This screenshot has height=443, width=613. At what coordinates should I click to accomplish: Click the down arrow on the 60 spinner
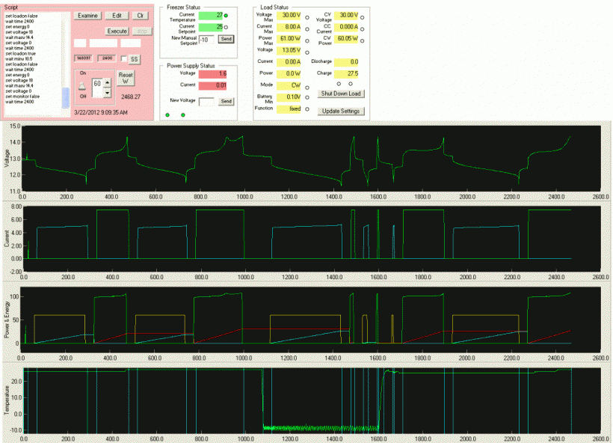107,93
